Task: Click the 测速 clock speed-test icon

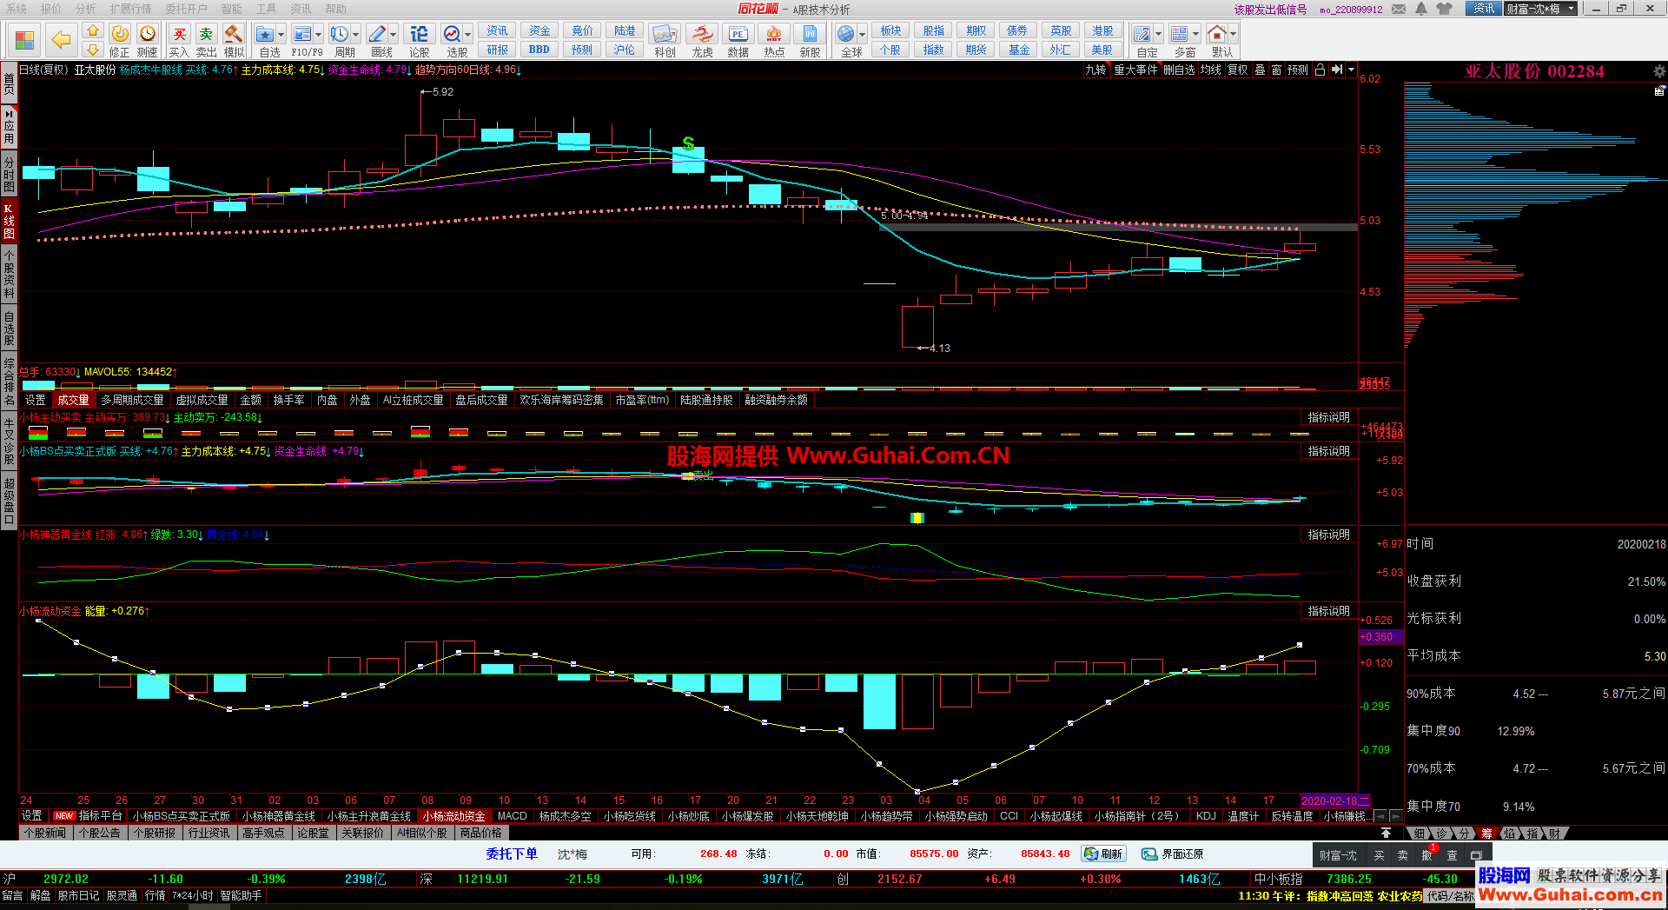Action: (148, 35)
